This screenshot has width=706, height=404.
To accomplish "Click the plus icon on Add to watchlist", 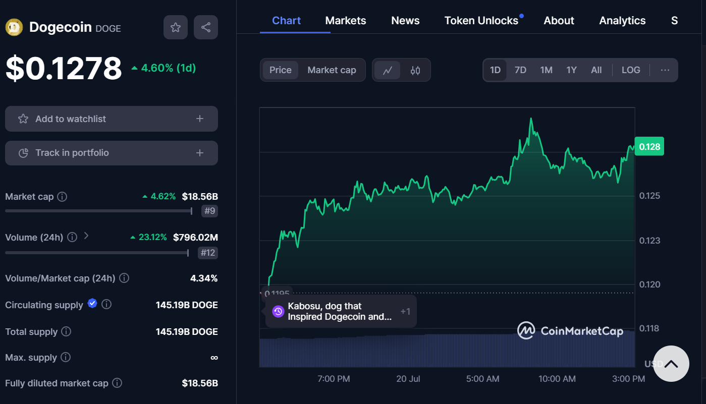I will [x=200, y=119].
